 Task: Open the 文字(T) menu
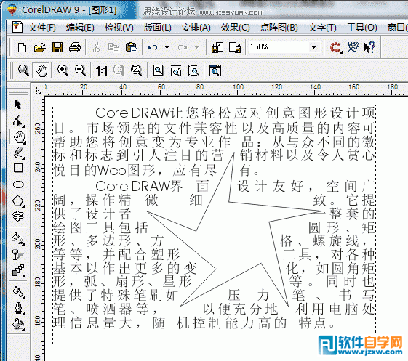tap(322, 28)
